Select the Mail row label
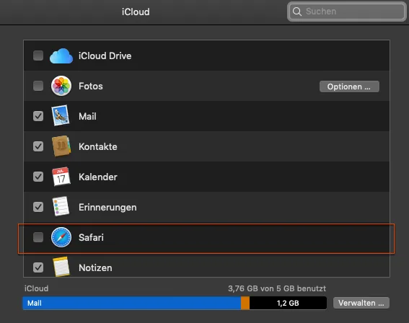Image resolution: width=409 pixels, height=323 pixels. point(87,116)
